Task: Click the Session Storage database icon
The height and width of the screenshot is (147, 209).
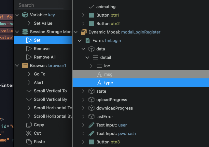Action: click(x=25, y=32)
